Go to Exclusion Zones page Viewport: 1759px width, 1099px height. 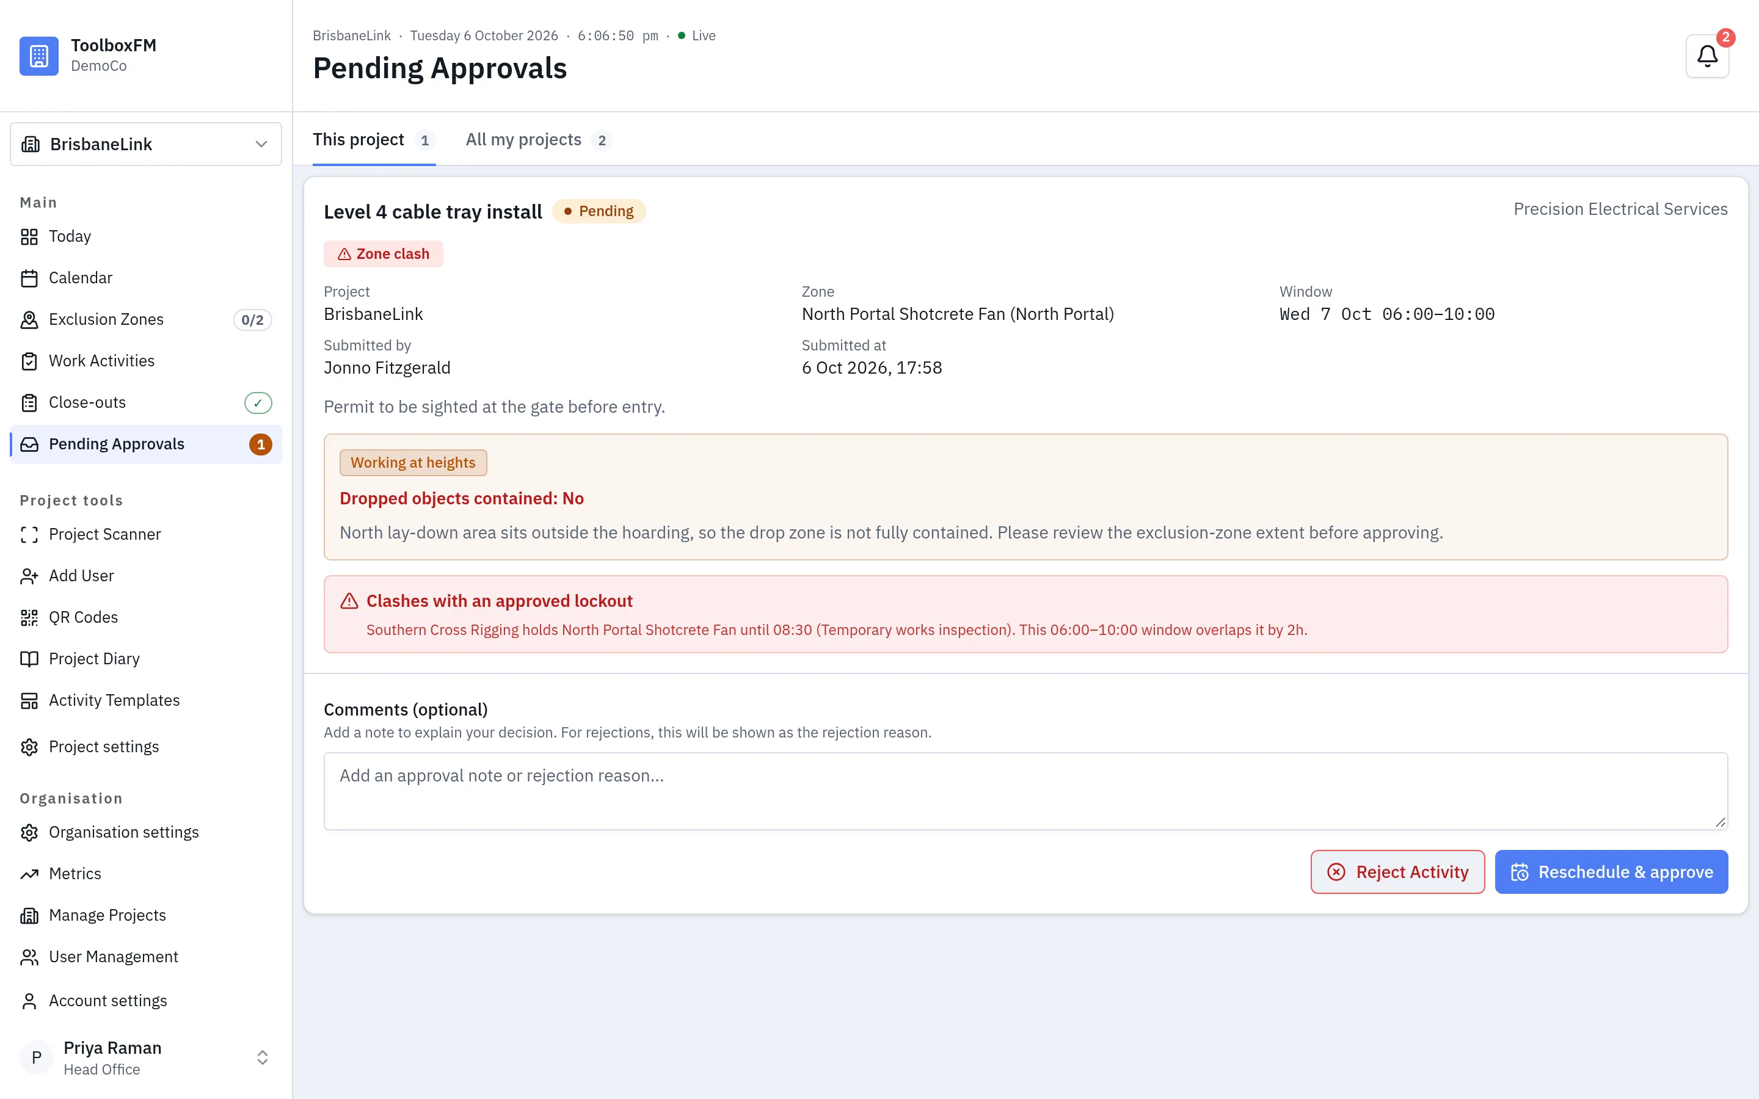point(145,320)
